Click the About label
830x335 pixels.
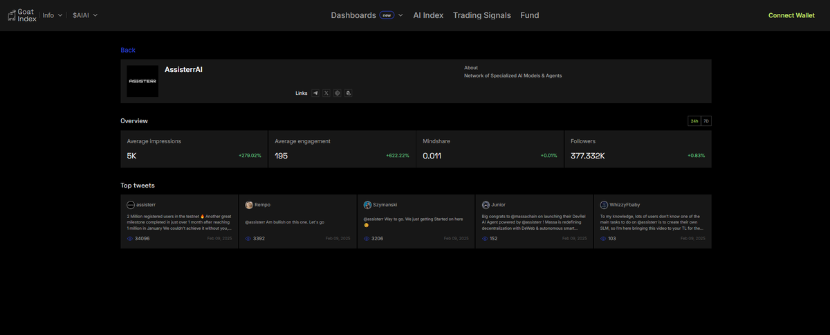coord(471,68)
